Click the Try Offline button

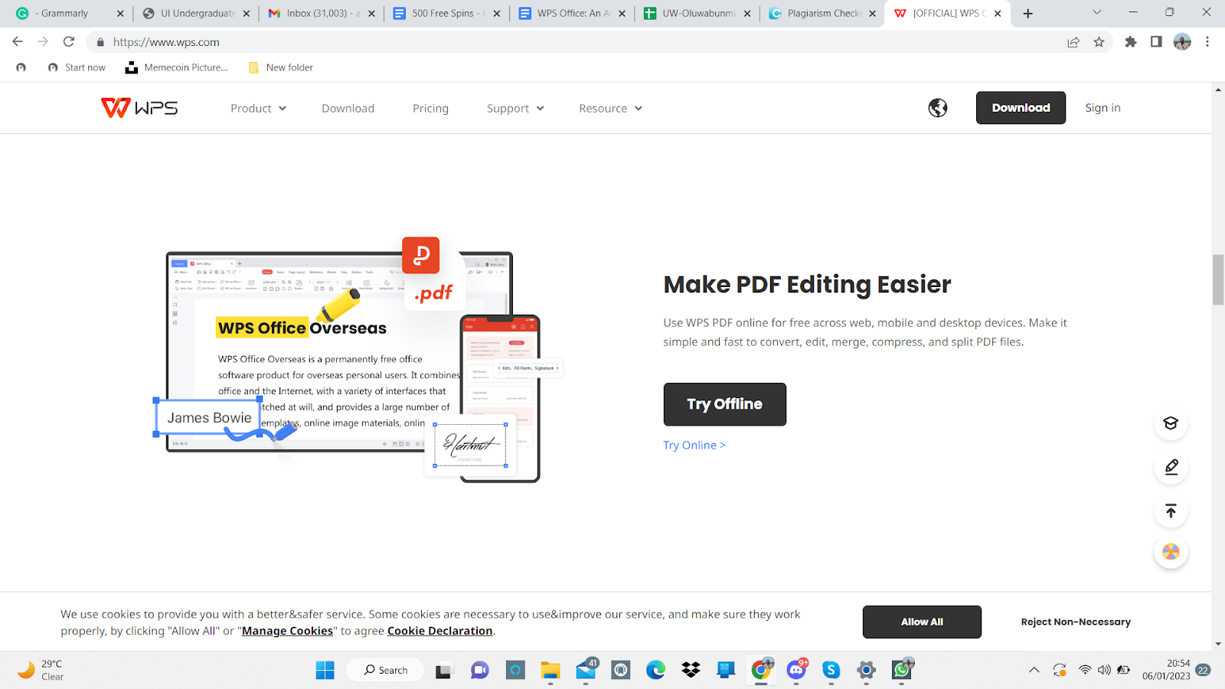(x=725, y=404)
